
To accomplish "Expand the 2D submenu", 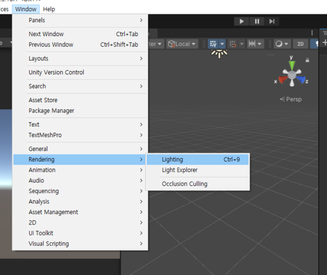I will coord(80,222).
